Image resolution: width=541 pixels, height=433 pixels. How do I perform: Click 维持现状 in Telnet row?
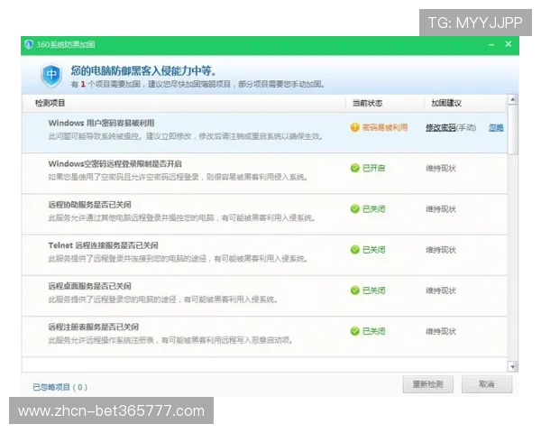tap(441, 250)
